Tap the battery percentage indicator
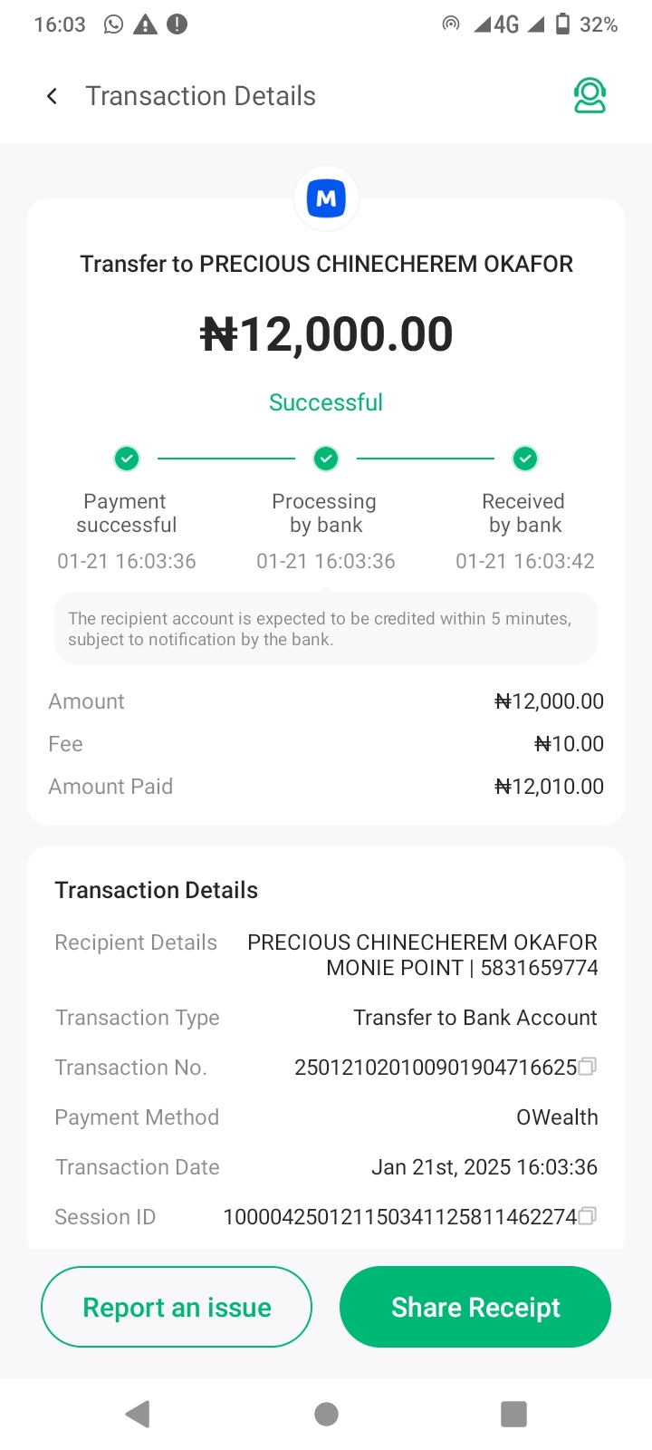Image resolution: width=652 pixels, height=1450 pixels. tap(598, 24)
